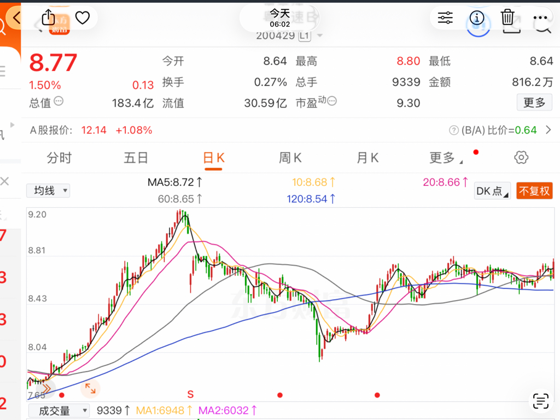The width and height of the screenshot is (560, 420).
Task: Toggle the 不复权 adjustment button
Action: pos(534,191)
